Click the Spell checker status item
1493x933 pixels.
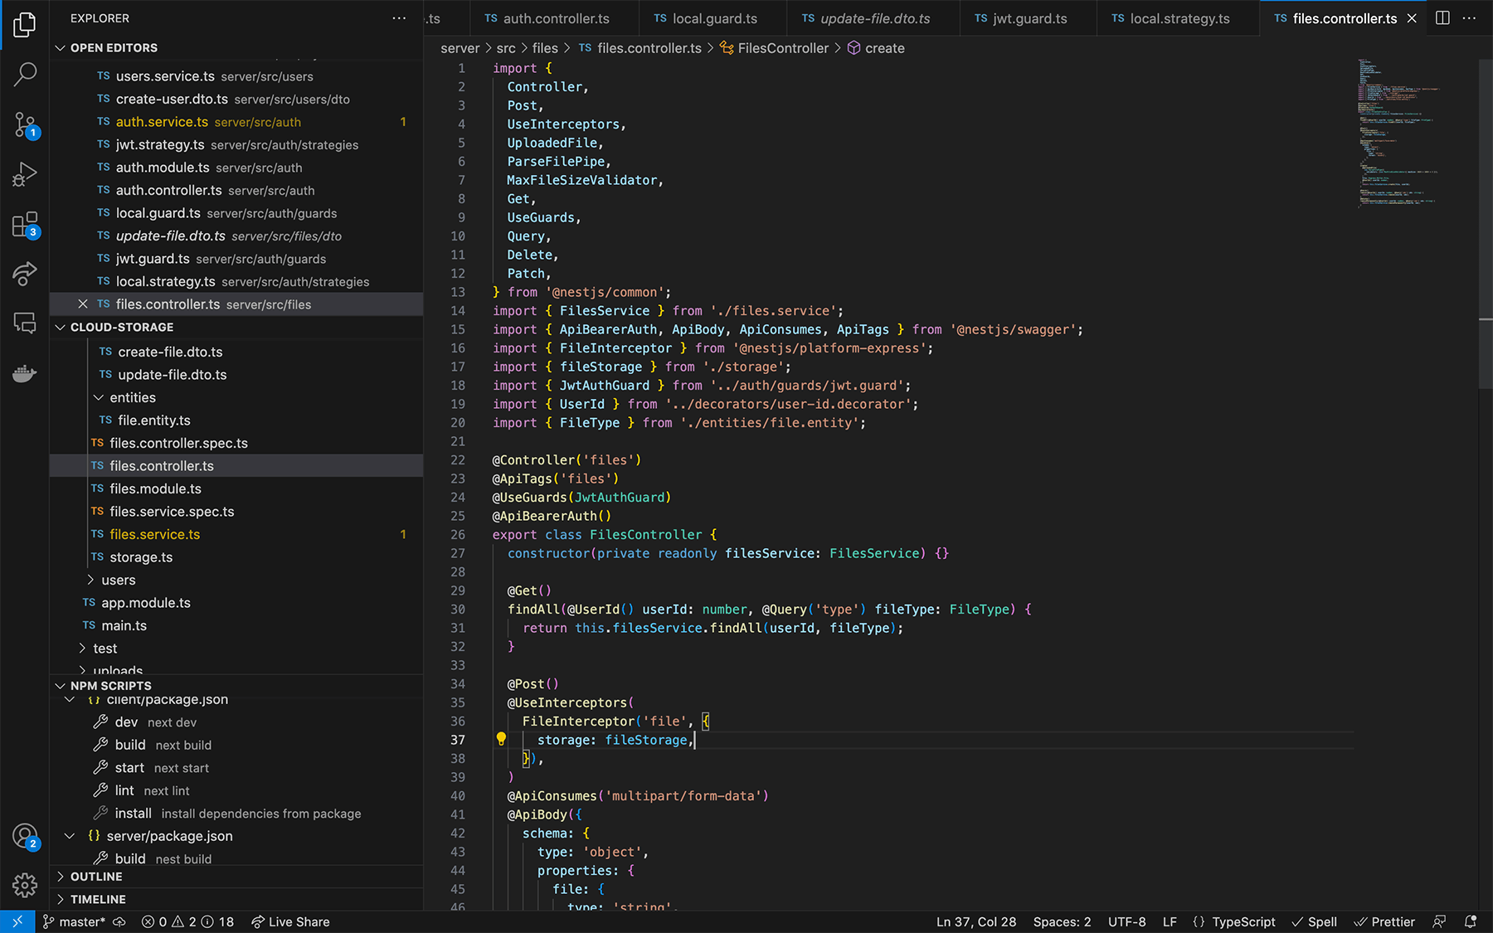tap(1314, 921)
